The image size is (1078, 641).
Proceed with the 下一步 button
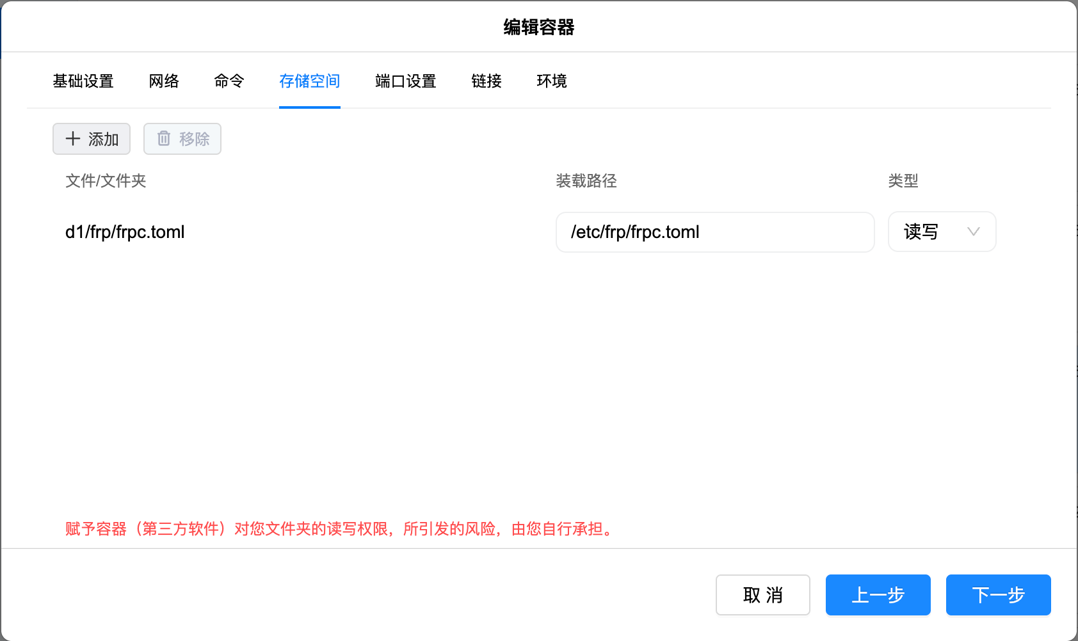click(x=998, y=595)
